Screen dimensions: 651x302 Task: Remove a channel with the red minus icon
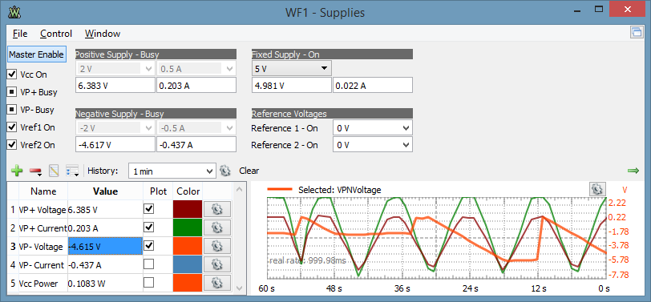[x=35, y=171]
